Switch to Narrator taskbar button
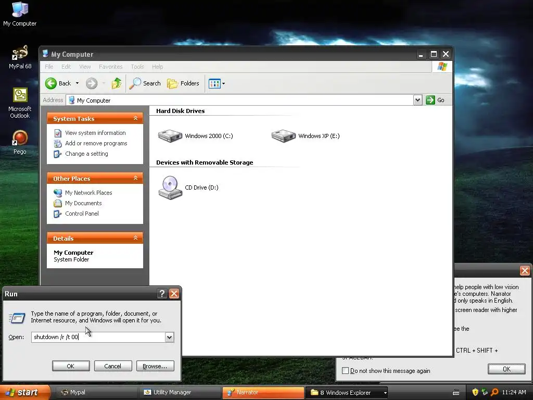This screenshot has height=400, width=533. [263, 393]
